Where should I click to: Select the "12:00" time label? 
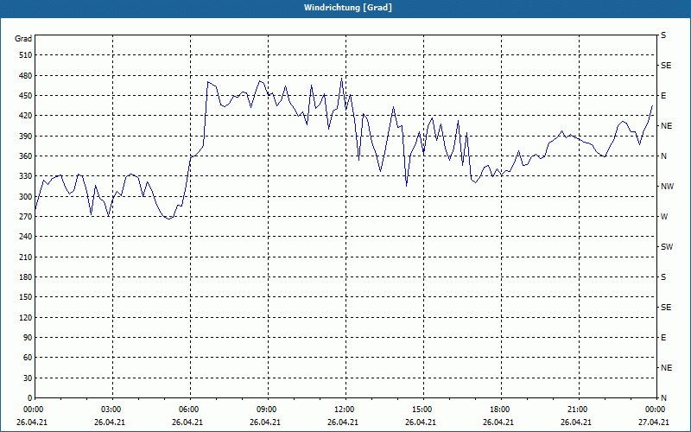coord(344,410)
